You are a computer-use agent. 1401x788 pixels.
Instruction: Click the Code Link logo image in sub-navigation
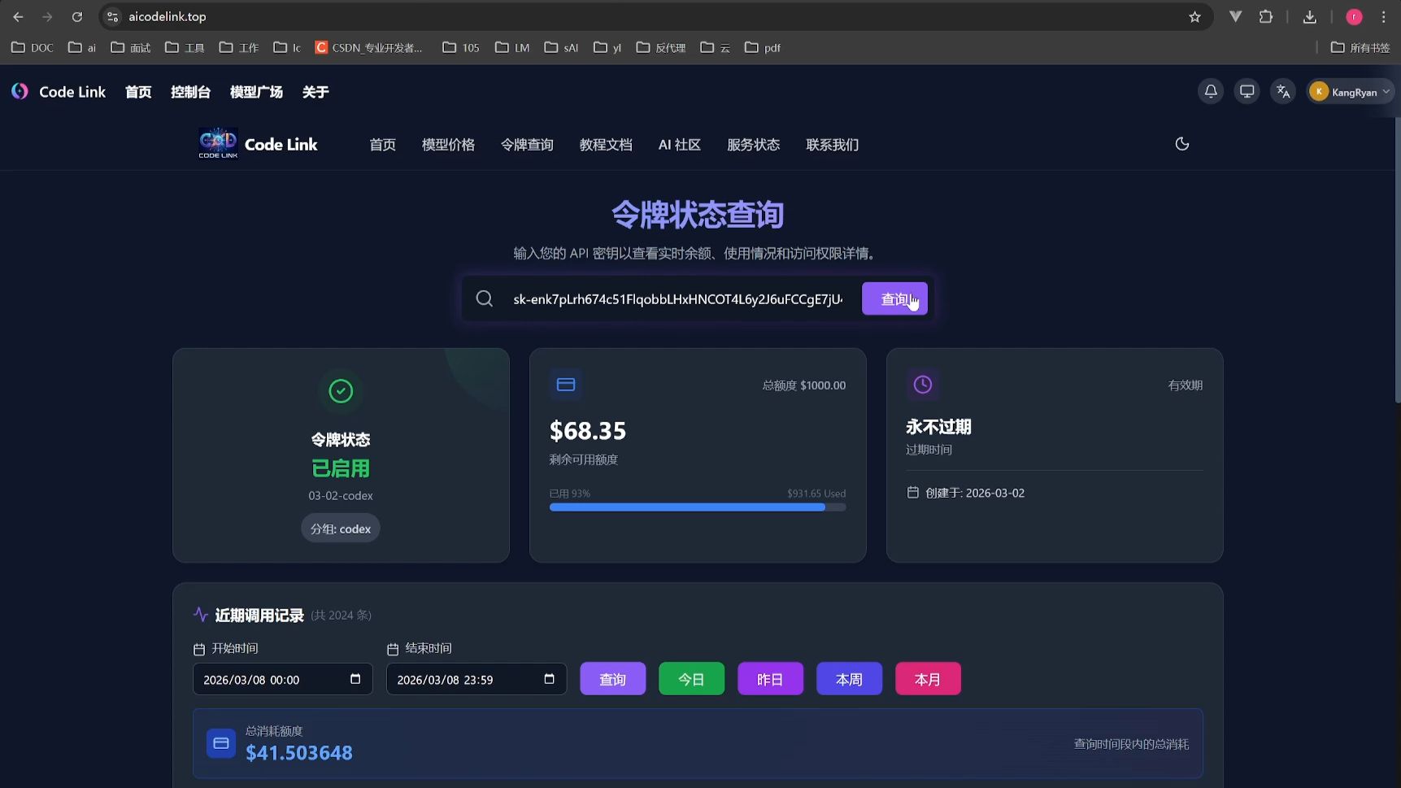click(218, 144)
